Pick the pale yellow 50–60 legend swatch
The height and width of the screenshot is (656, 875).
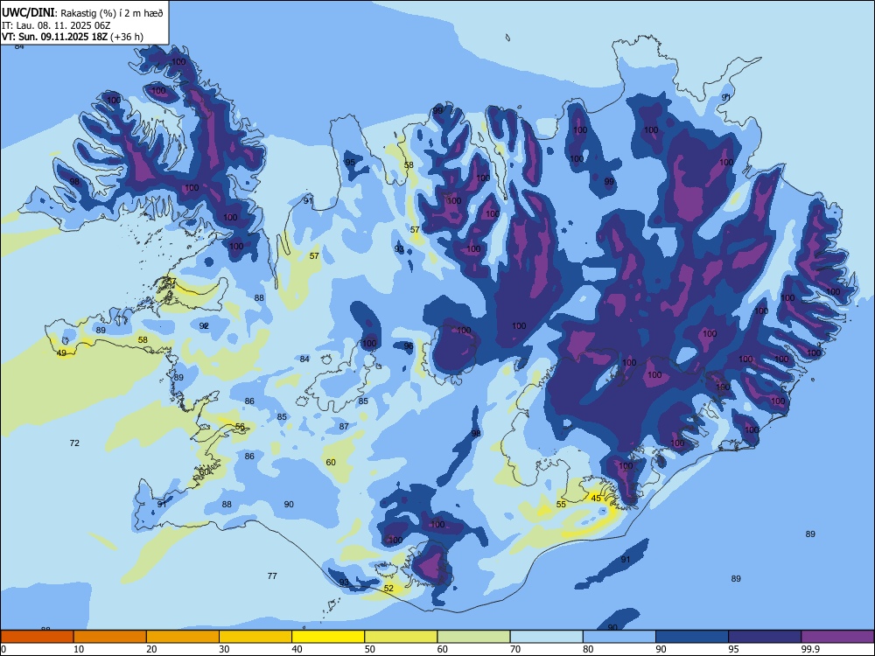[x=401, y=637]
